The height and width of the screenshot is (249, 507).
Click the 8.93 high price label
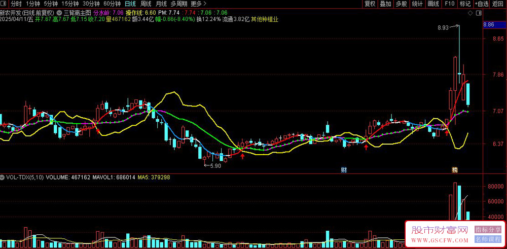pyautogui.click(x=443, y=28)
